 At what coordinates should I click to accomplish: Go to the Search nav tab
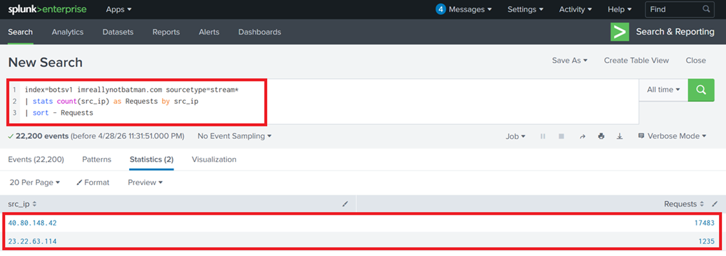pos(21,32)
